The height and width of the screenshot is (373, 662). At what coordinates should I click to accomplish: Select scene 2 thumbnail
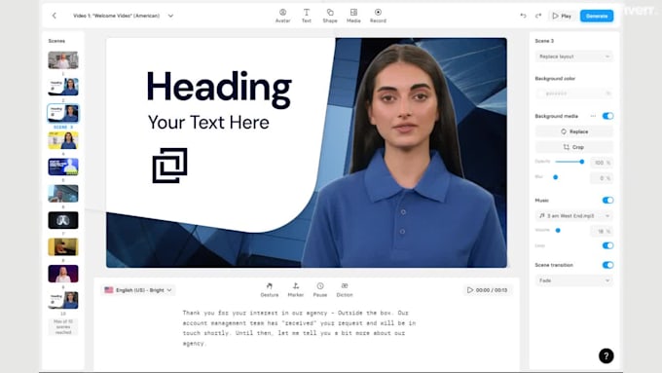pos(63,87)
